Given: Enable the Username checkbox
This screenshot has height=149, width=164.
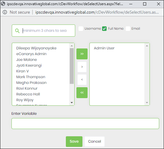Looking at the screenshot, I should [81, 29].
